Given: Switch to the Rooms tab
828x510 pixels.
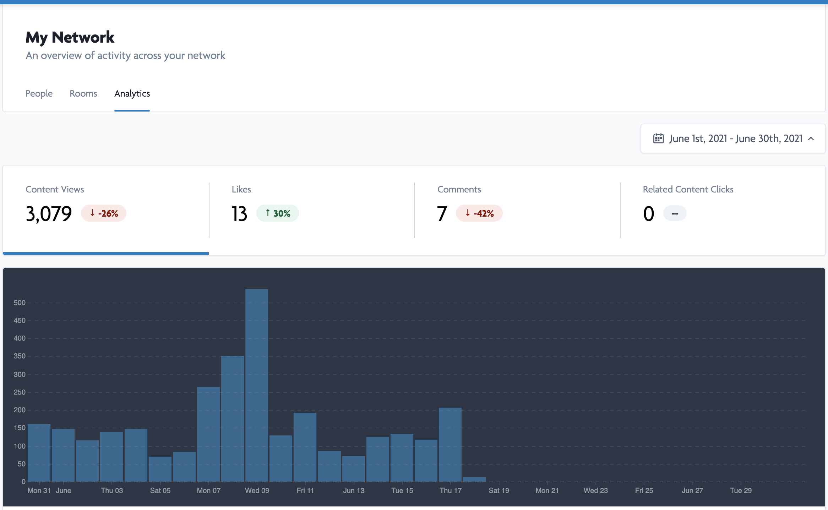Looking at the screenshot, I should coord(83,93).
